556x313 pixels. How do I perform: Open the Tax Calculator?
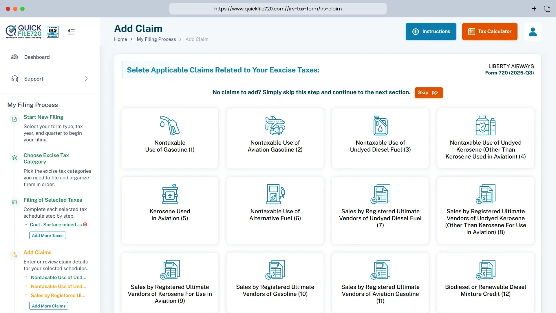489,32
